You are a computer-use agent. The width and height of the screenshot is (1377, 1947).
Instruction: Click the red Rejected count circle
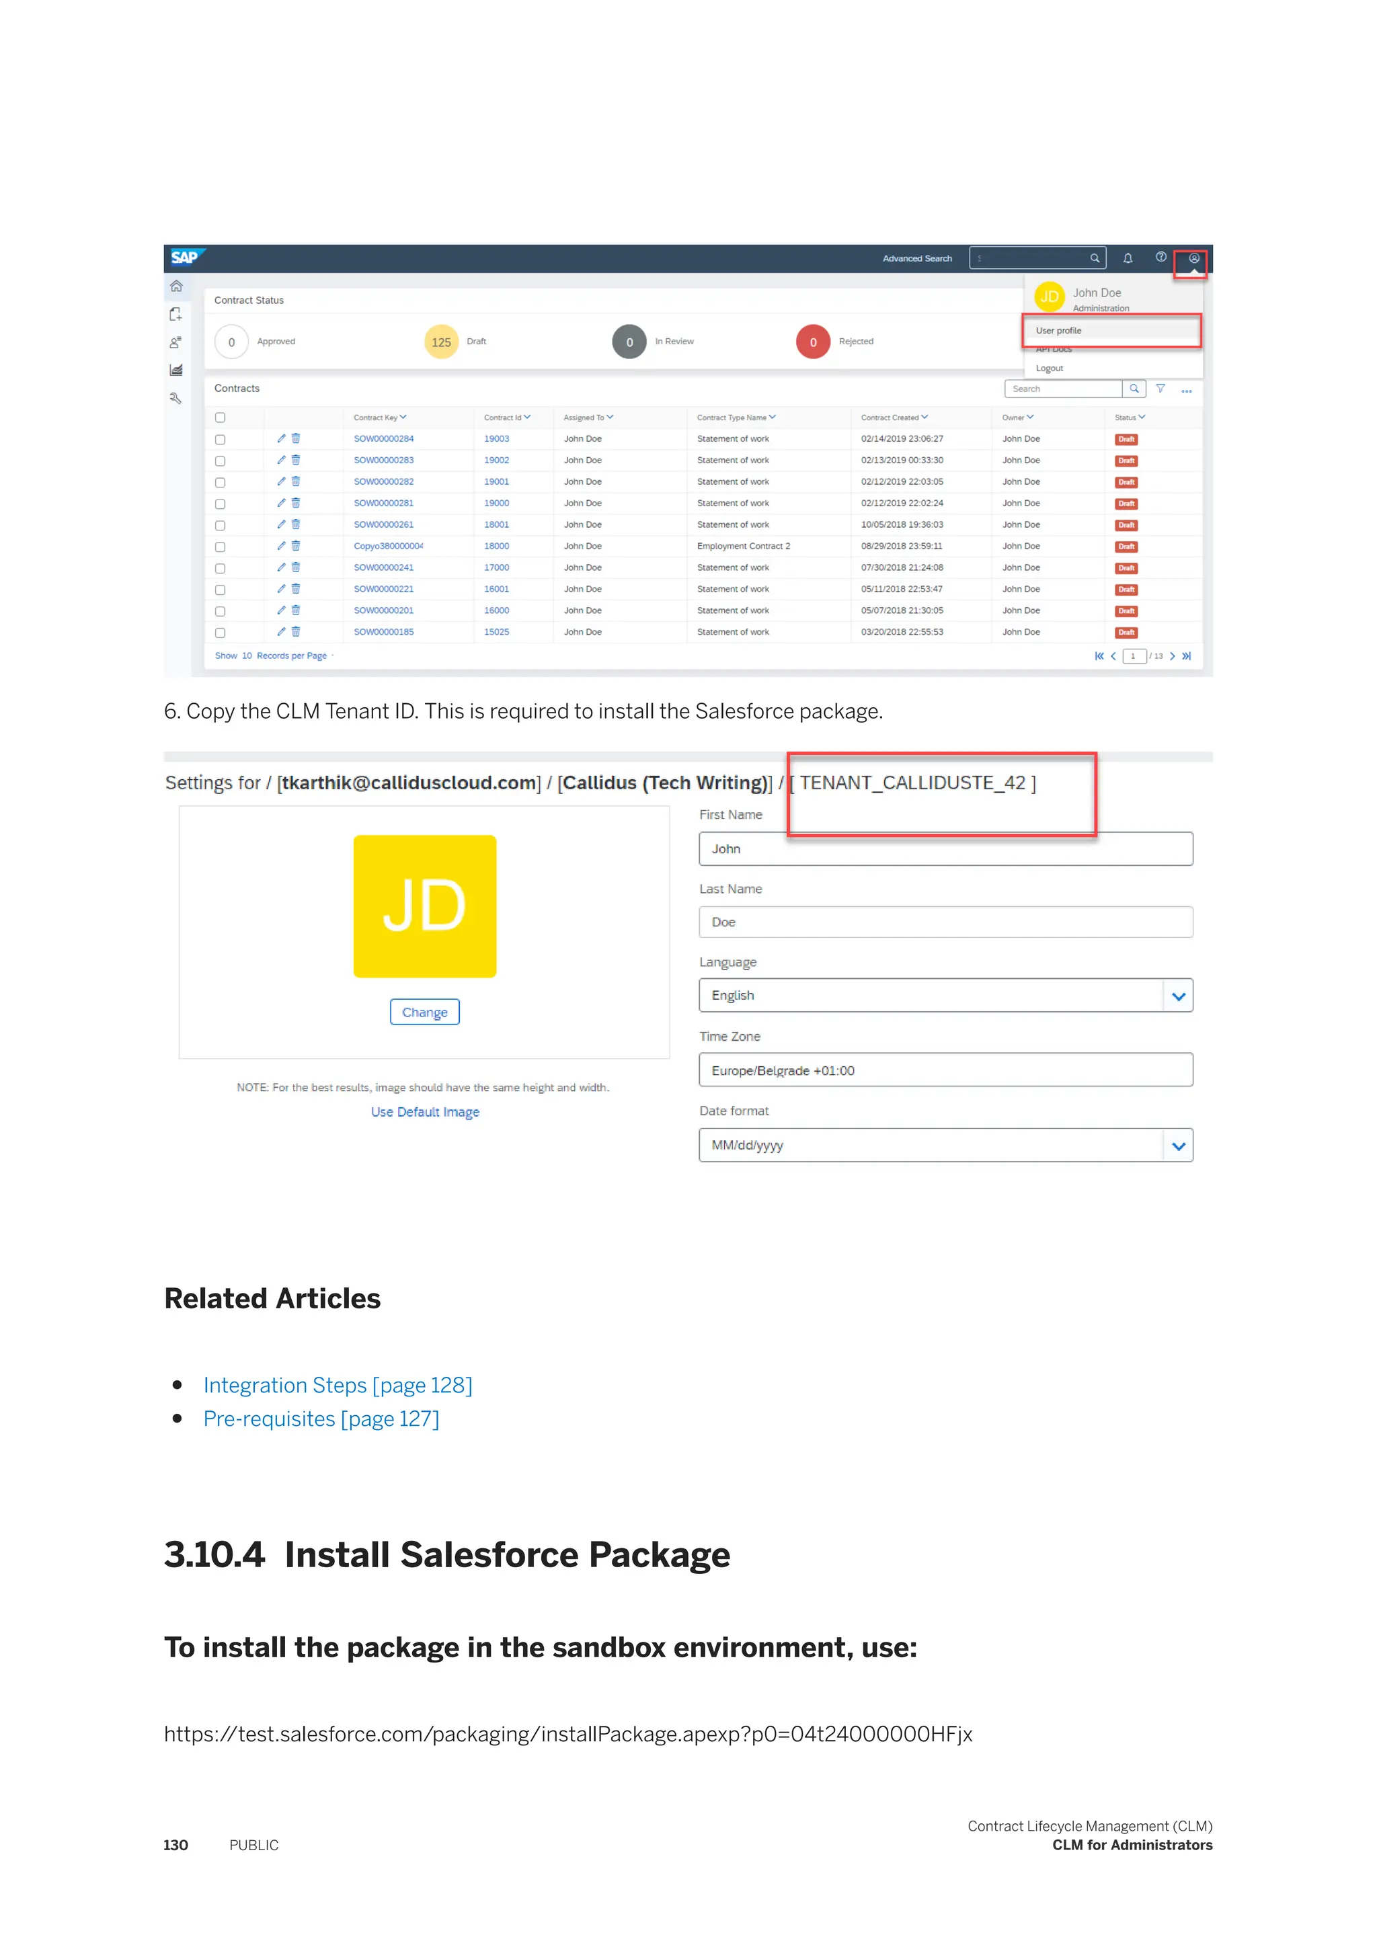point(813,342)
